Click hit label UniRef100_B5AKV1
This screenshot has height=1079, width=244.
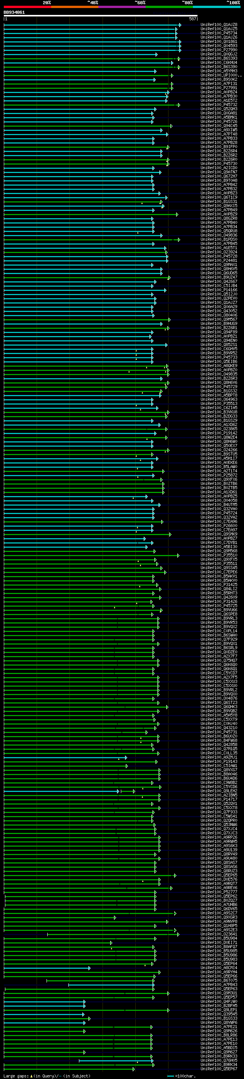[219, 576]
